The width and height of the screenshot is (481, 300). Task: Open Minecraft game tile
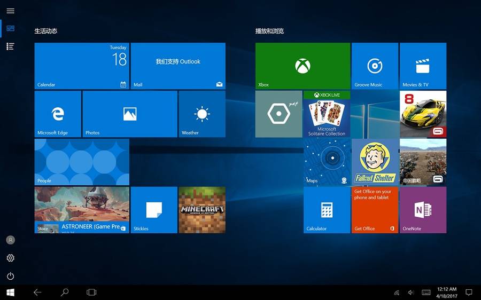(201, 210)
